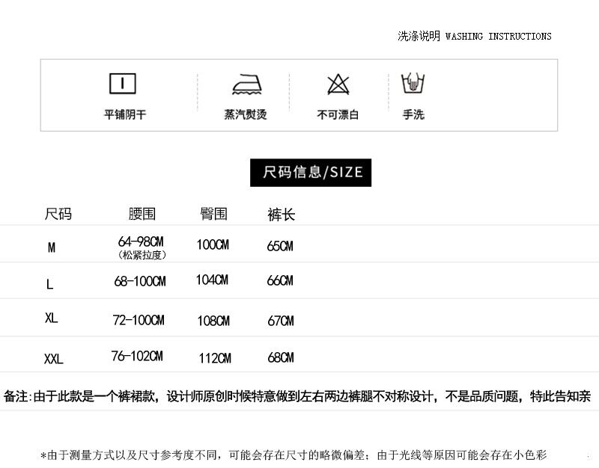Viewport: 599px width, 468px height.
Task: Click the 裤长 column header
Action: coord(282,215)
